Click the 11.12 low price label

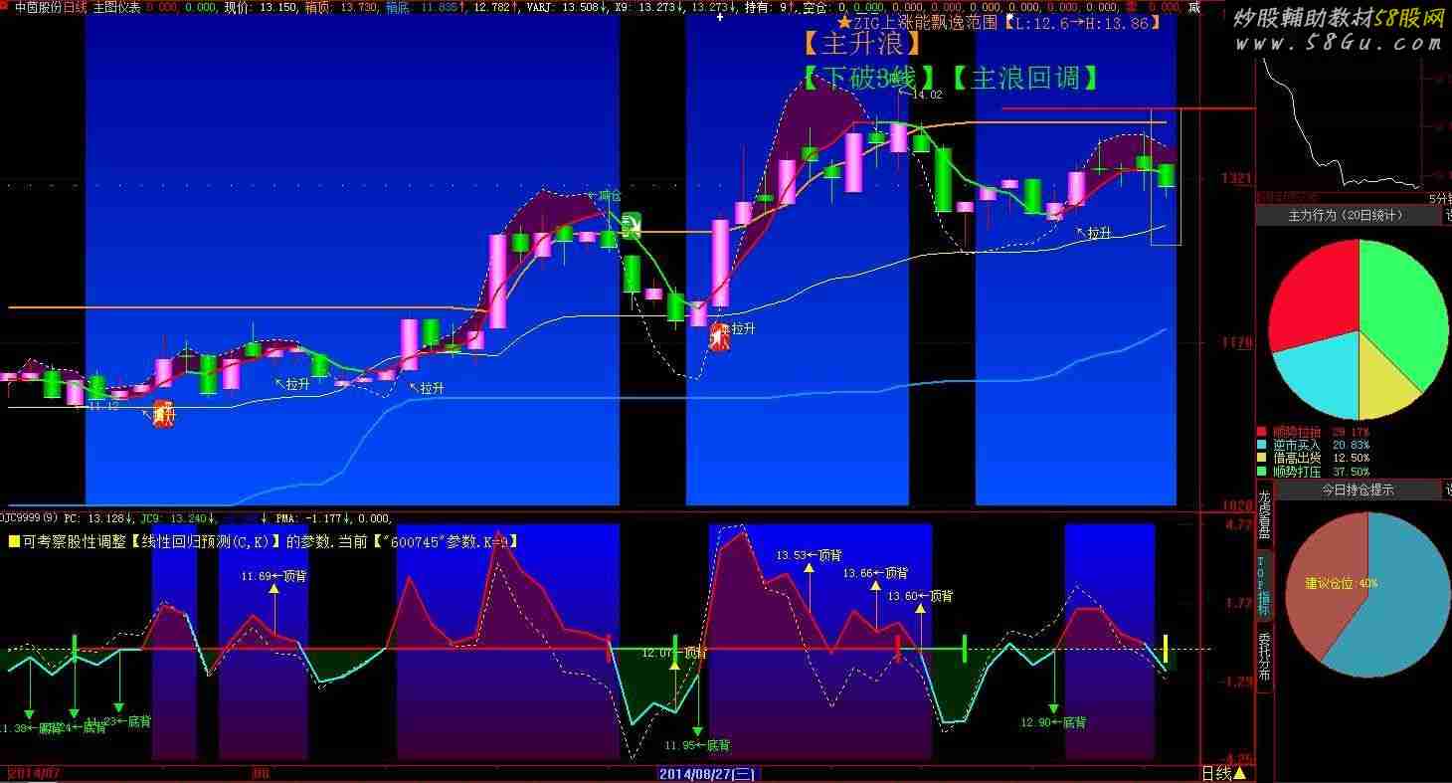click(103, 406)
